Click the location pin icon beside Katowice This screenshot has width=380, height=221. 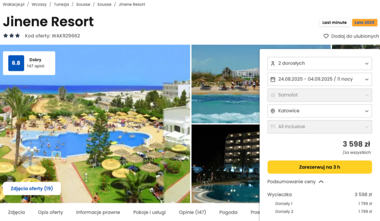point(273,111)
